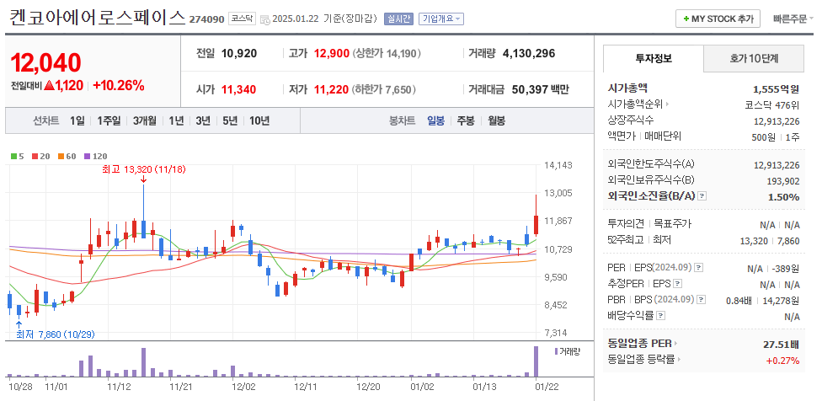
Task: Expand the 동일업종 등락률 arrow link
Action: 679,360
